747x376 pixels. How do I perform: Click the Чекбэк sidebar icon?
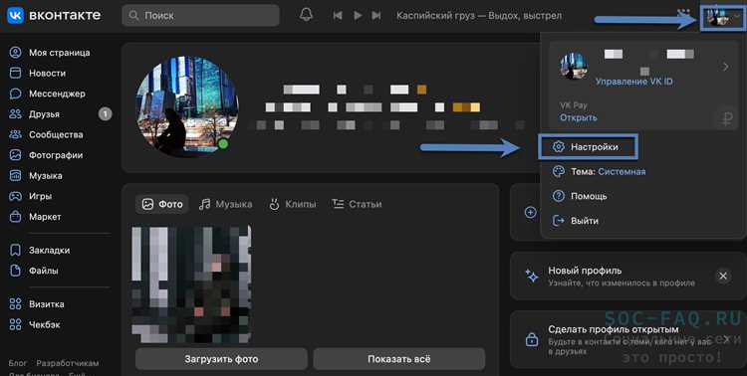coord(15,324)
